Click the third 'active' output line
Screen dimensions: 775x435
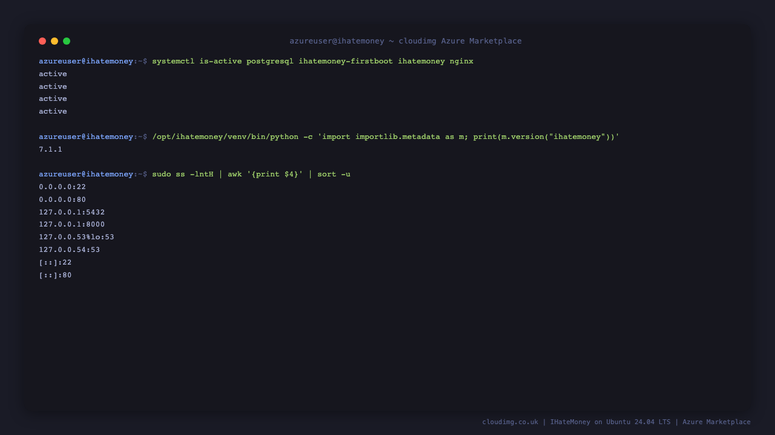(53, 98)
